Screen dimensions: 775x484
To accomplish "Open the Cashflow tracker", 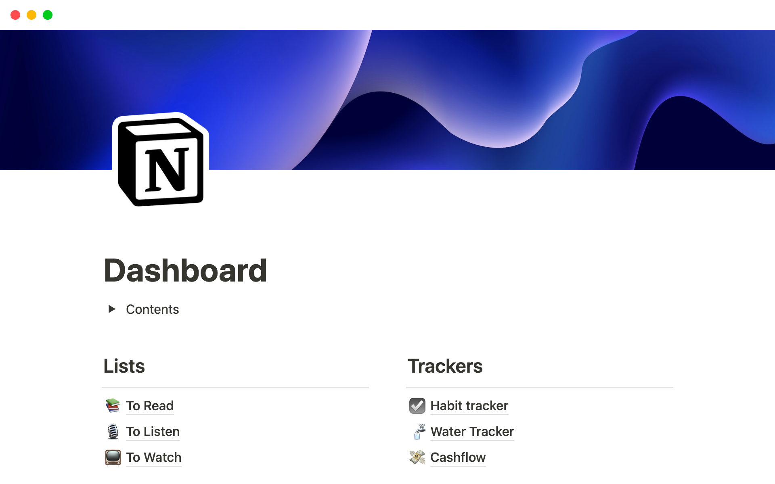I will (457, 457).
